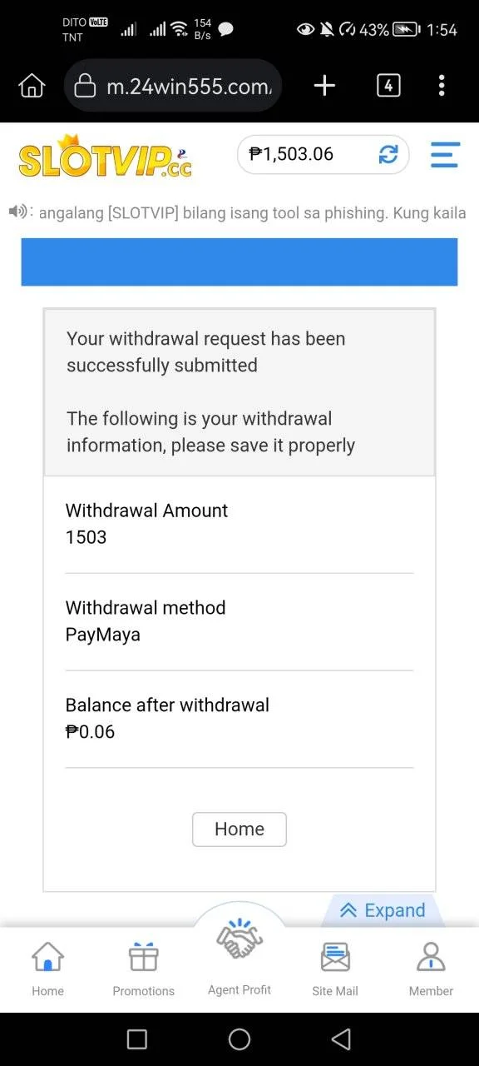Open Site Mail envelope tab
Screen dimensions: 479x1066
point(335,969)
